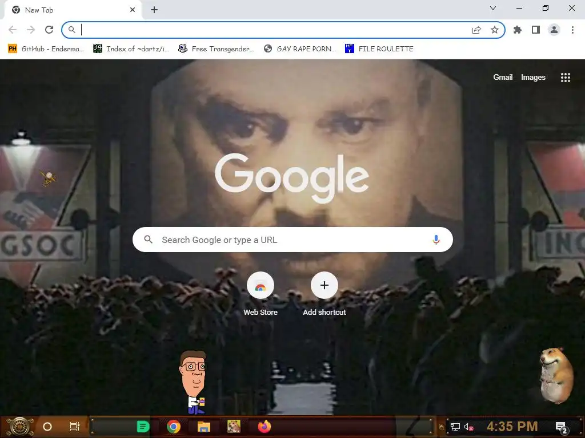Toggle the Chrome side panel
Image resolution: width=585 pixels, height=438 pixels.
536,30
